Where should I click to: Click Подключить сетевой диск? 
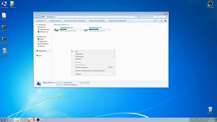click(x=97, y=21)
